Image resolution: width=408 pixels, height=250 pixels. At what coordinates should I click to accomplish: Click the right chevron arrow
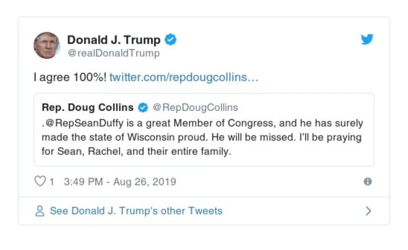coord(368,211)
